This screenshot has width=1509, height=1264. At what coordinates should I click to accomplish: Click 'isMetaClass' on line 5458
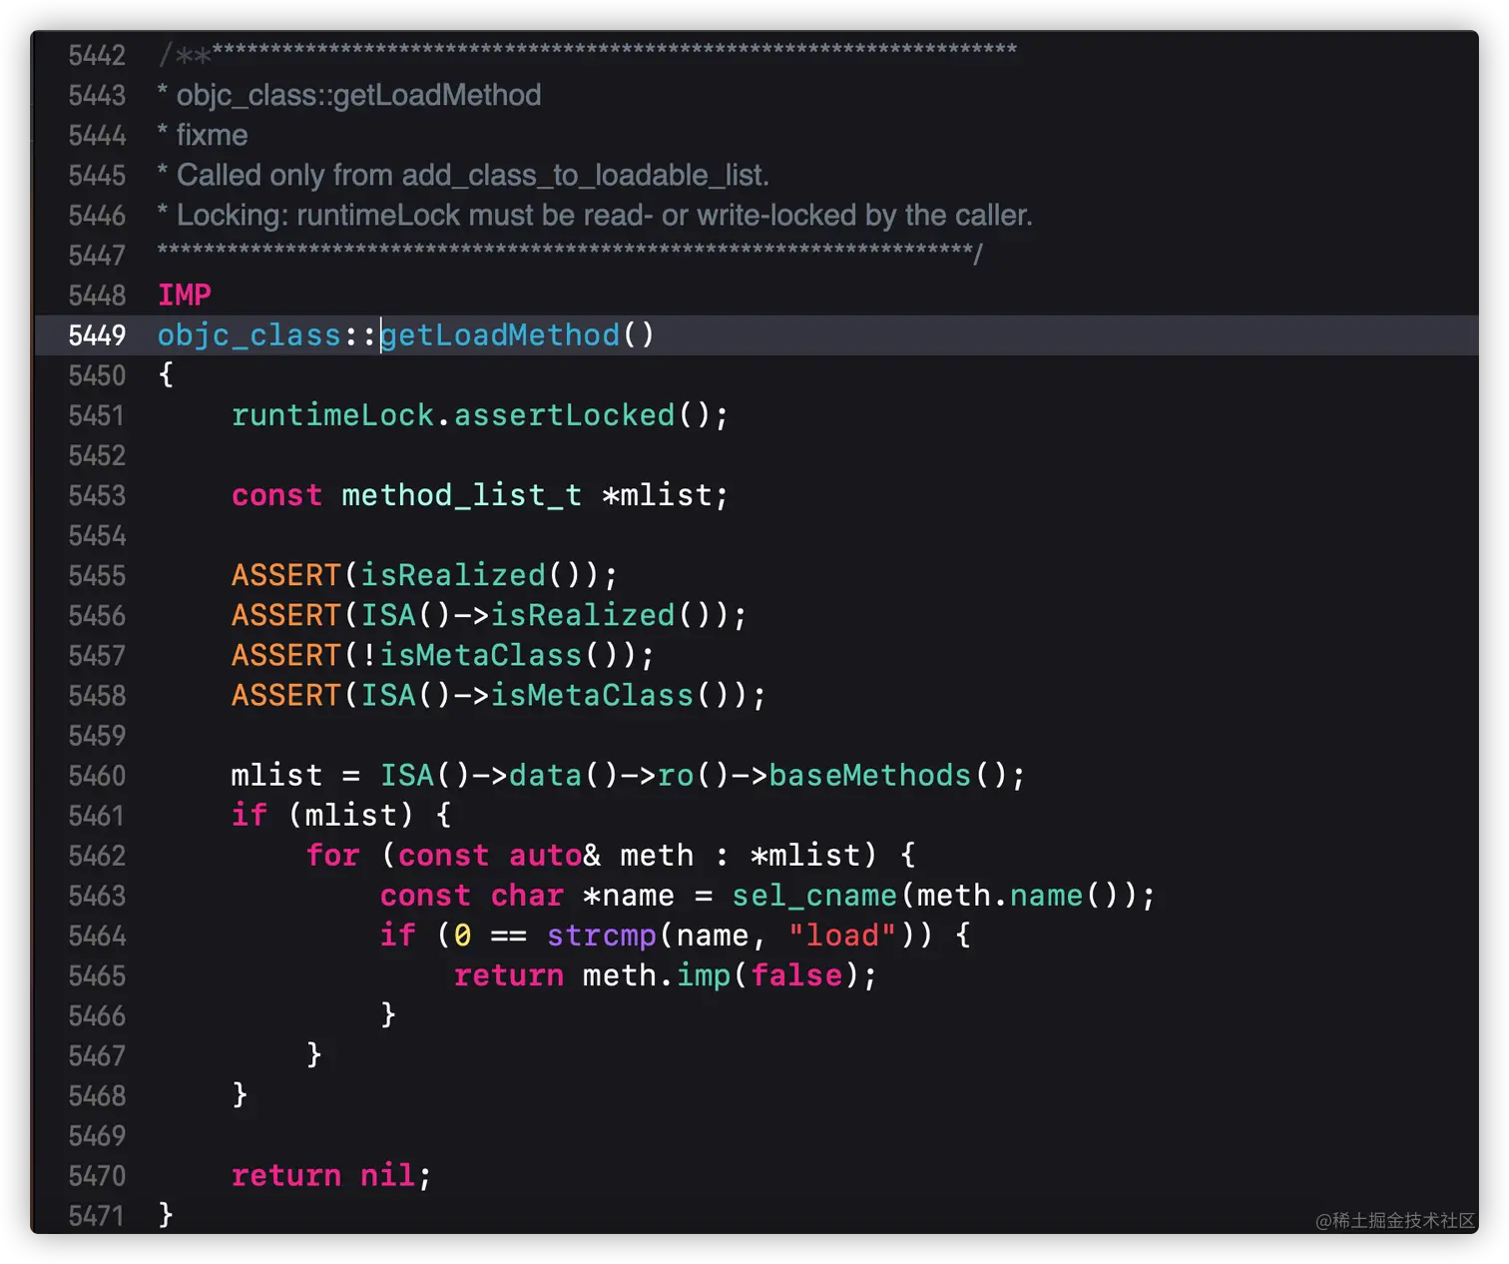(x=592, y=695)
